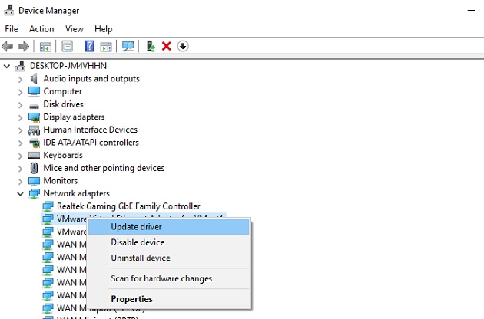Click the Monitors category icon
The width and height of the screenshot is (484, 319).
tap(34, 181)
